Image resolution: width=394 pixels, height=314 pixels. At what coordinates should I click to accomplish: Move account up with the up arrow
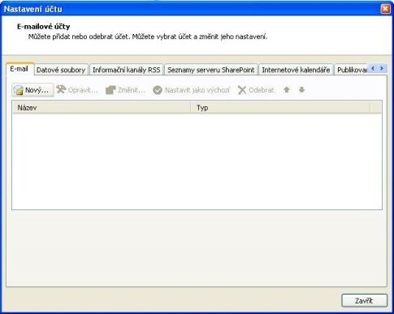[287, 90]
